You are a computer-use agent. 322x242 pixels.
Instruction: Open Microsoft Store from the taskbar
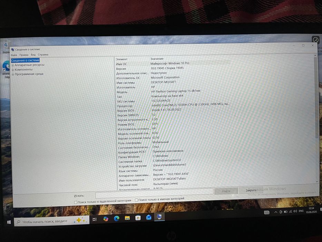138,217
